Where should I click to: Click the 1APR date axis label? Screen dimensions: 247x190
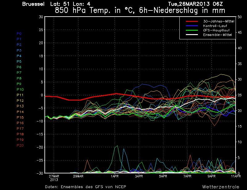[x=115, y=176]
